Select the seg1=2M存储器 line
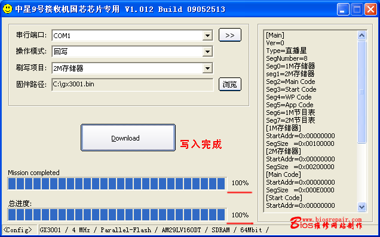This screenshot has width=380, height=237. [x=290, y=74]
